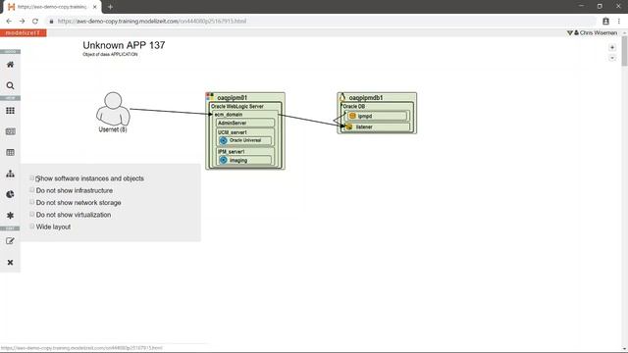Open the hierarchy diagram icon in sidebar
The height and width of the screenshot is (353, 628).
coord(10,174)
